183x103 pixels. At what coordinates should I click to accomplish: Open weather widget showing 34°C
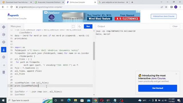[142, 100]
